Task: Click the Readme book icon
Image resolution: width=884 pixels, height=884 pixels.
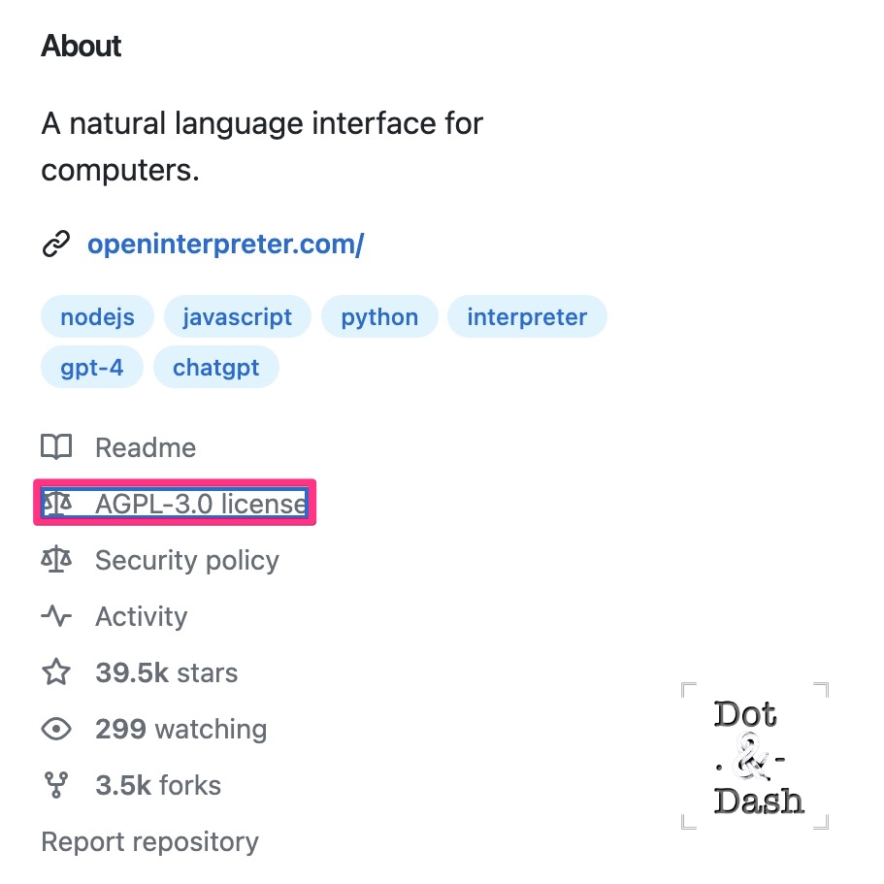Action: pyautogui.click(x=56, y=447)
